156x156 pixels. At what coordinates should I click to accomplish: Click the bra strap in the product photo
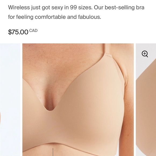107,49
